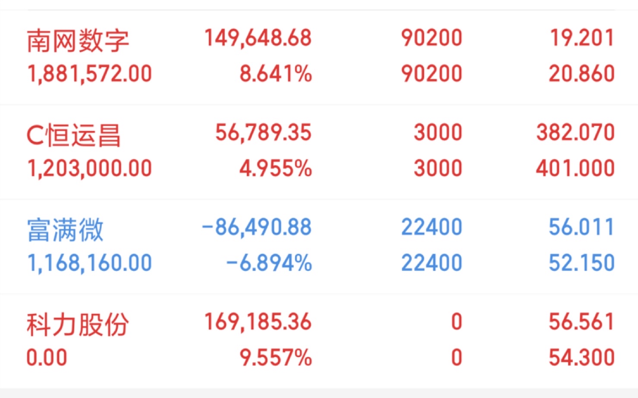The height and width of the screenshot is (398, 638).
Task: Click C恒运昌 profit percentage 4.955%
Action: (x=275, y=168)
